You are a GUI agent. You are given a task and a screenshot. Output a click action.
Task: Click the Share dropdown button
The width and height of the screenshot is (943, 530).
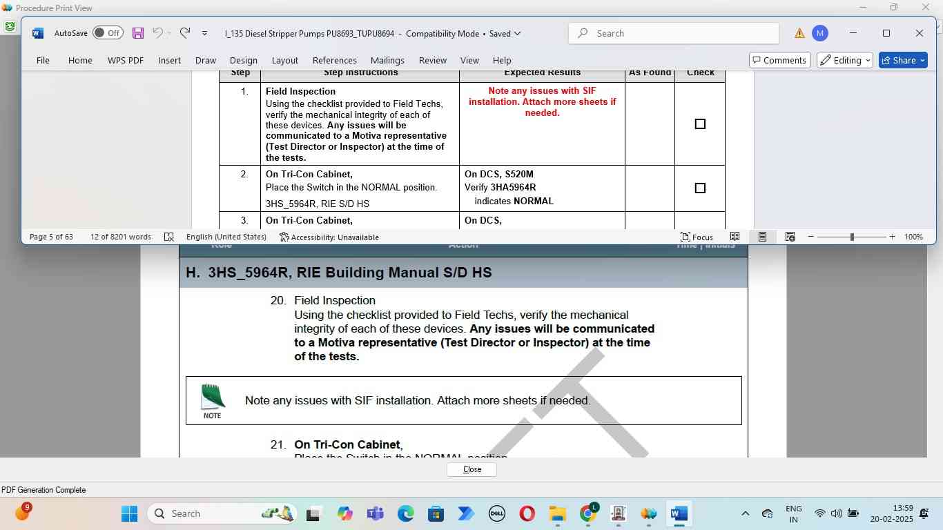903,60
